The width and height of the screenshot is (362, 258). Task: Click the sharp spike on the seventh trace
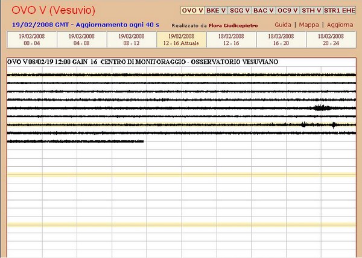(x=334, y=125)
